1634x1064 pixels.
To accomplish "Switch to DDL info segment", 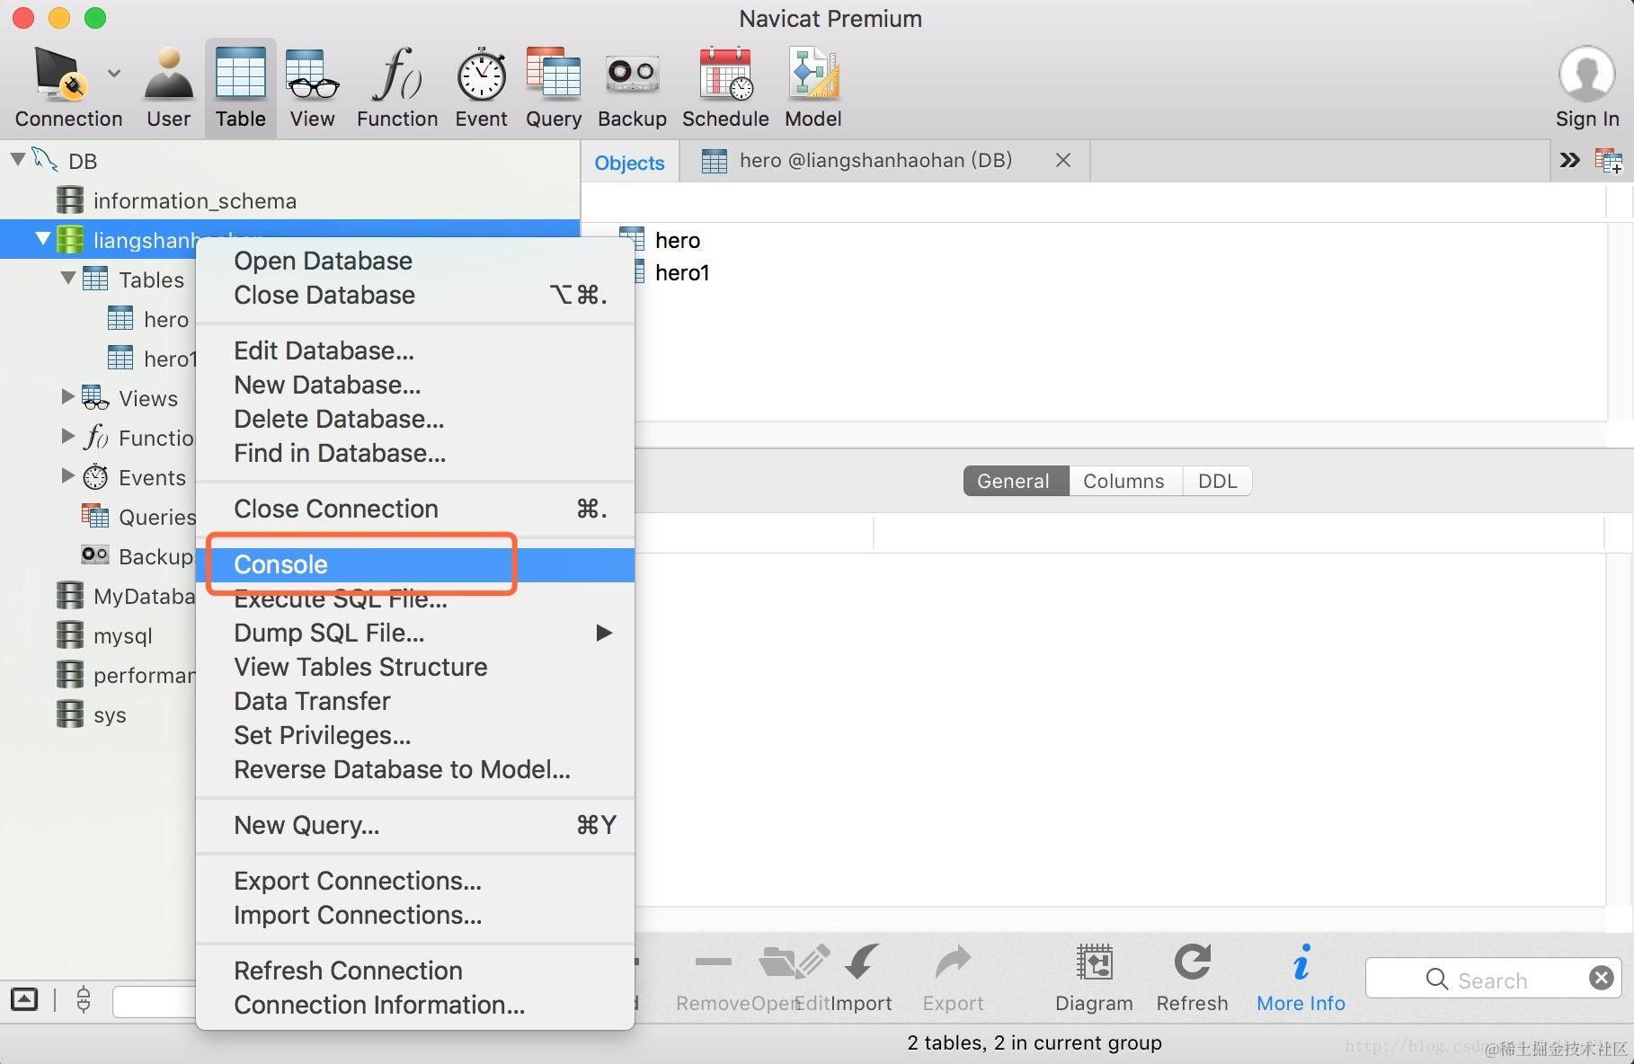I will (x=1217, y=481).
